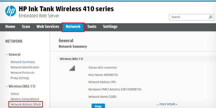Click the search magnifier icon

point(210,17)
